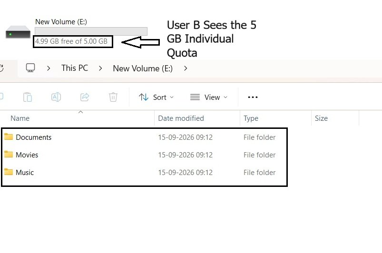Expand the chevron before This PC
382x253 pixels.
49,68
